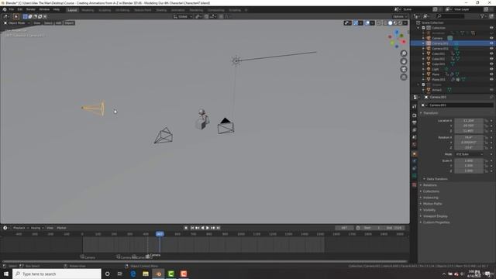Open the Global transform orientation dropdown
Viewport: 496px width, 279px height.
coord(183,16)
